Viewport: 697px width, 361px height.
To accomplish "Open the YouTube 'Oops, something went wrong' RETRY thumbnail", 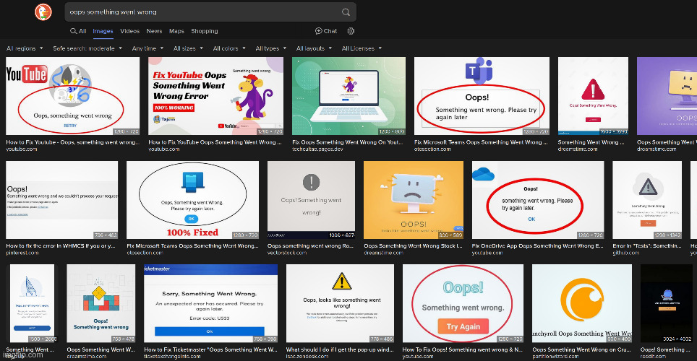I will (72, 96).
